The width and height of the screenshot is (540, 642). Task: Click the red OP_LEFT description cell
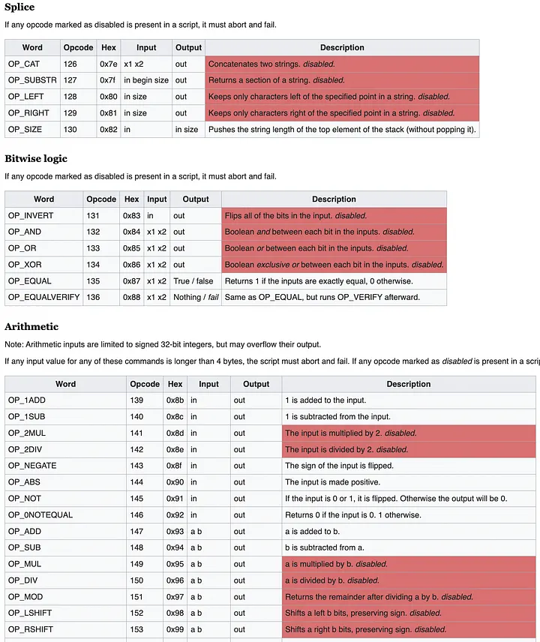[342, 97]
